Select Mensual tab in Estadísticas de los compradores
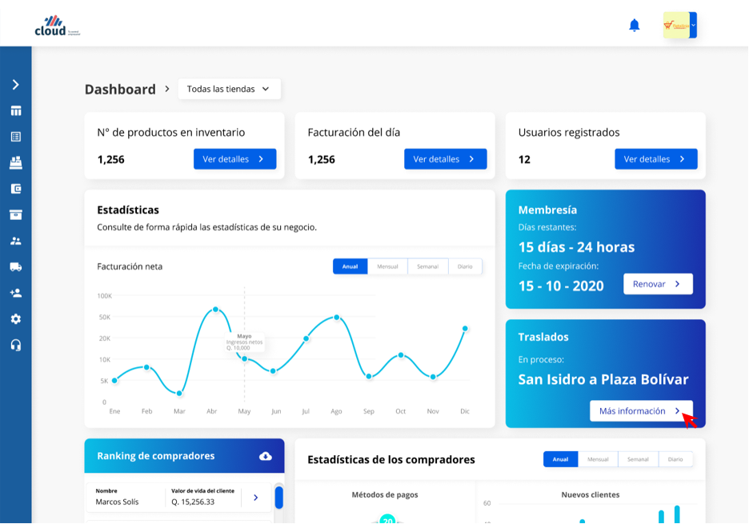Image resolution: width=749 pixels, height=524 pixels. click(x=598, y=459)
